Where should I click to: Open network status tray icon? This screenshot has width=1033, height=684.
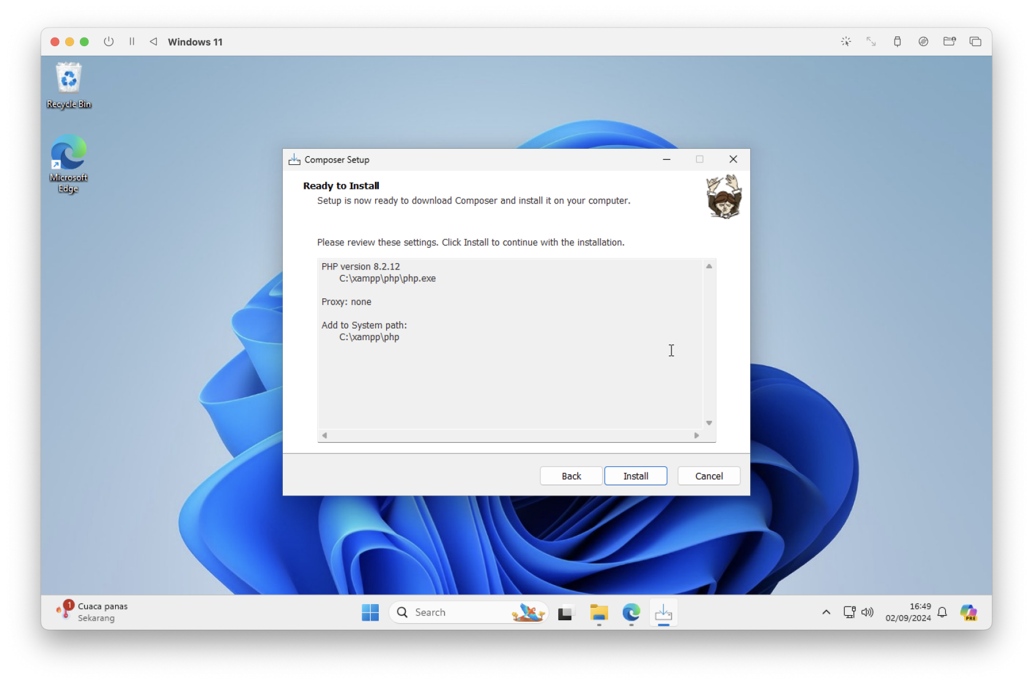(849, 612)
